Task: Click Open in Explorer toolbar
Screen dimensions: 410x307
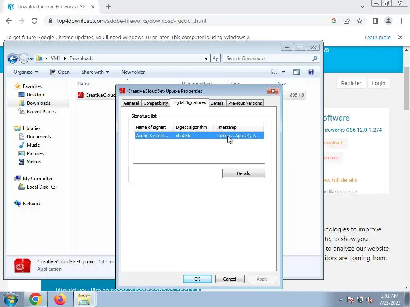Action: [x=60, y=72]
